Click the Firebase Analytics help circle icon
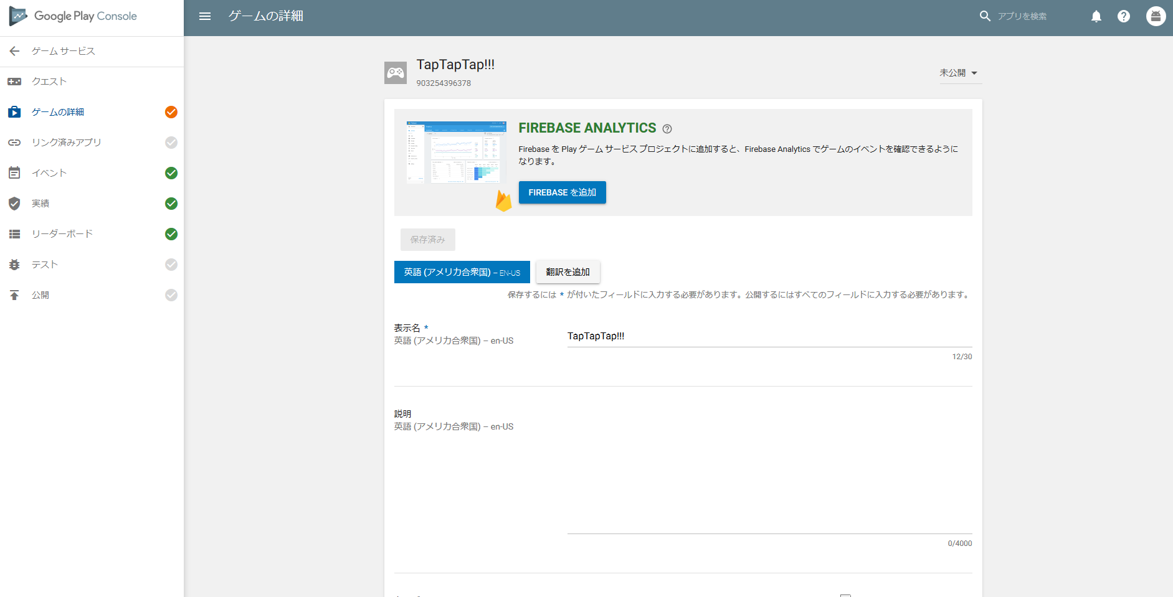The width and height of the screenshot is (1173, 597). coord(667,129)
